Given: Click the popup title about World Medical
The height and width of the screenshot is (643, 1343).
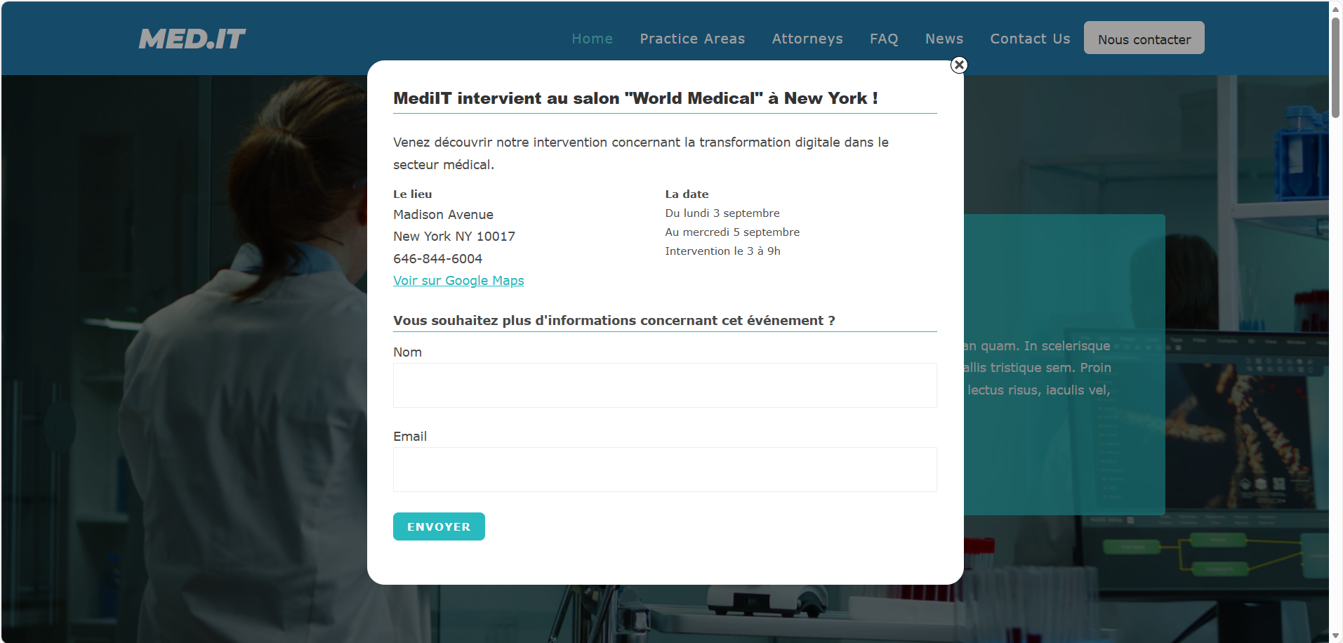Looking at the screenshot, I should (x=635, y=98).
